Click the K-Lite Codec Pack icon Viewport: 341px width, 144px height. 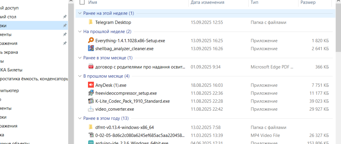click(x=91, y=101)
